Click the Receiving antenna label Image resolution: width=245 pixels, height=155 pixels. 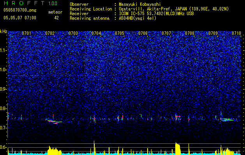click(x=90, y=18)
